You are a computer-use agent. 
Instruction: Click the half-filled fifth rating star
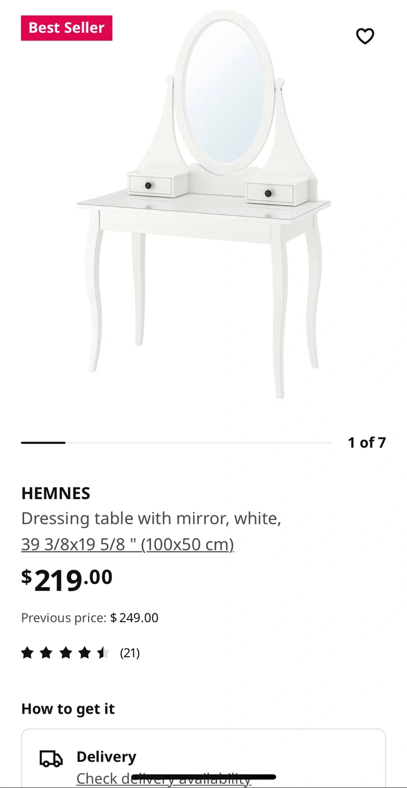click(103, 652)
